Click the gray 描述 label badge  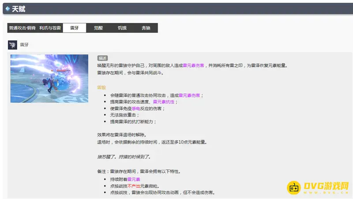pyautogui.click(x=102, y=58)
